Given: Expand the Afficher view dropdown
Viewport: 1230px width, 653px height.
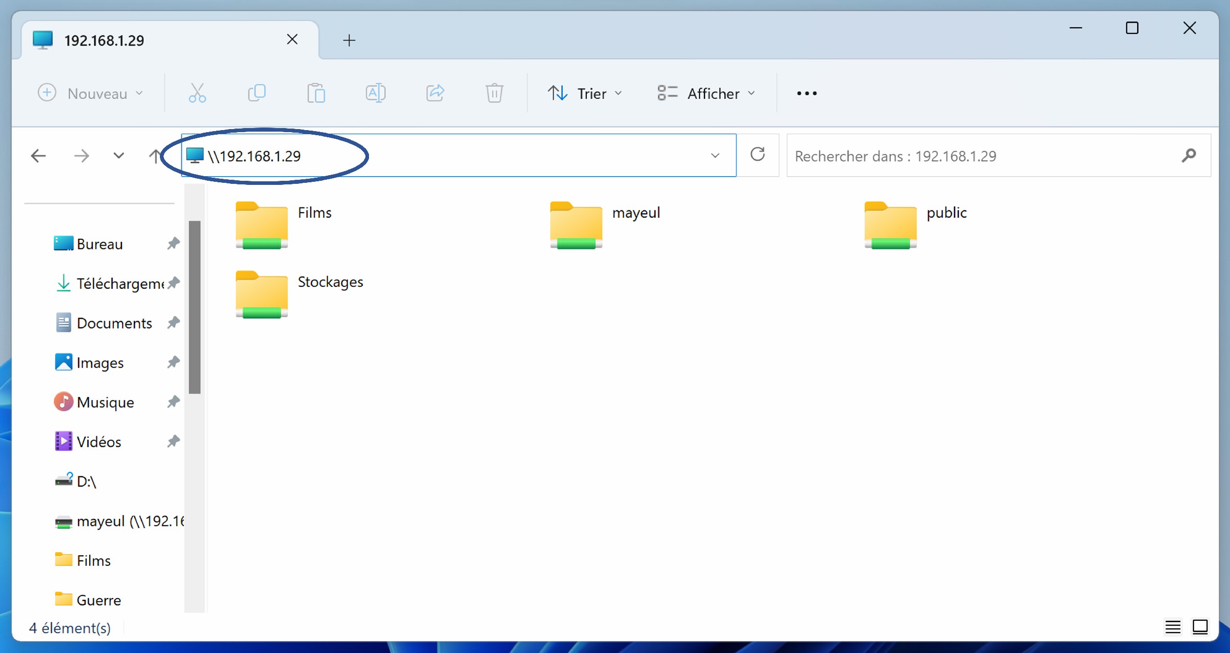Looking at the screenshot, I should pos(706,93).
